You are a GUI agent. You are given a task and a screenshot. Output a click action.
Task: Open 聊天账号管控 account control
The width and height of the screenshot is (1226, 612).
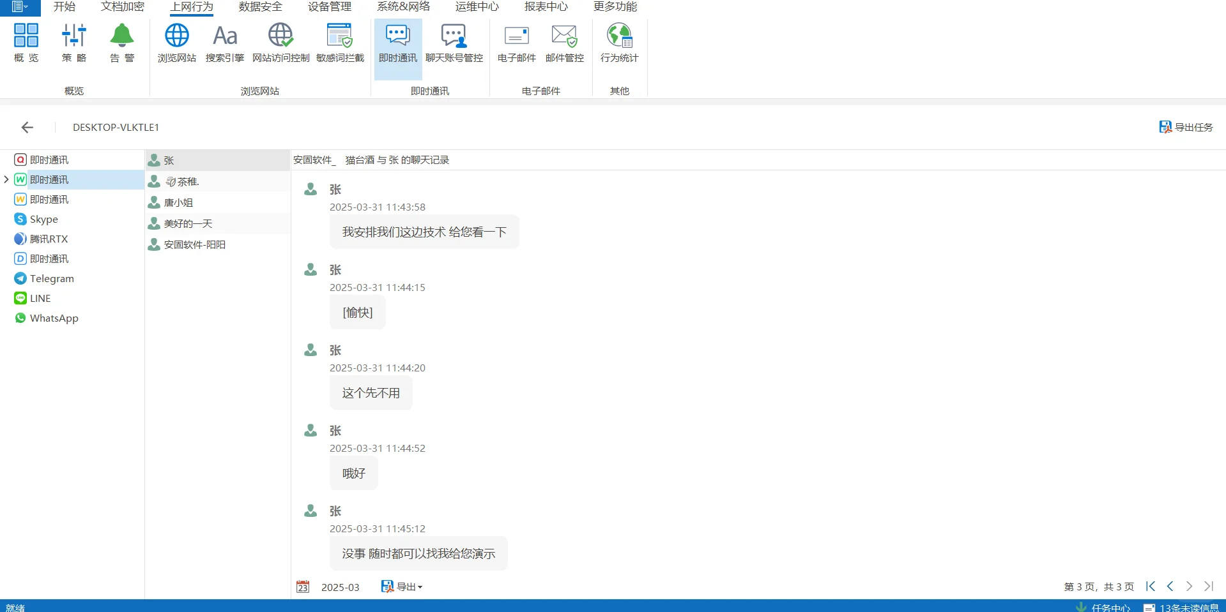point(454,41)
